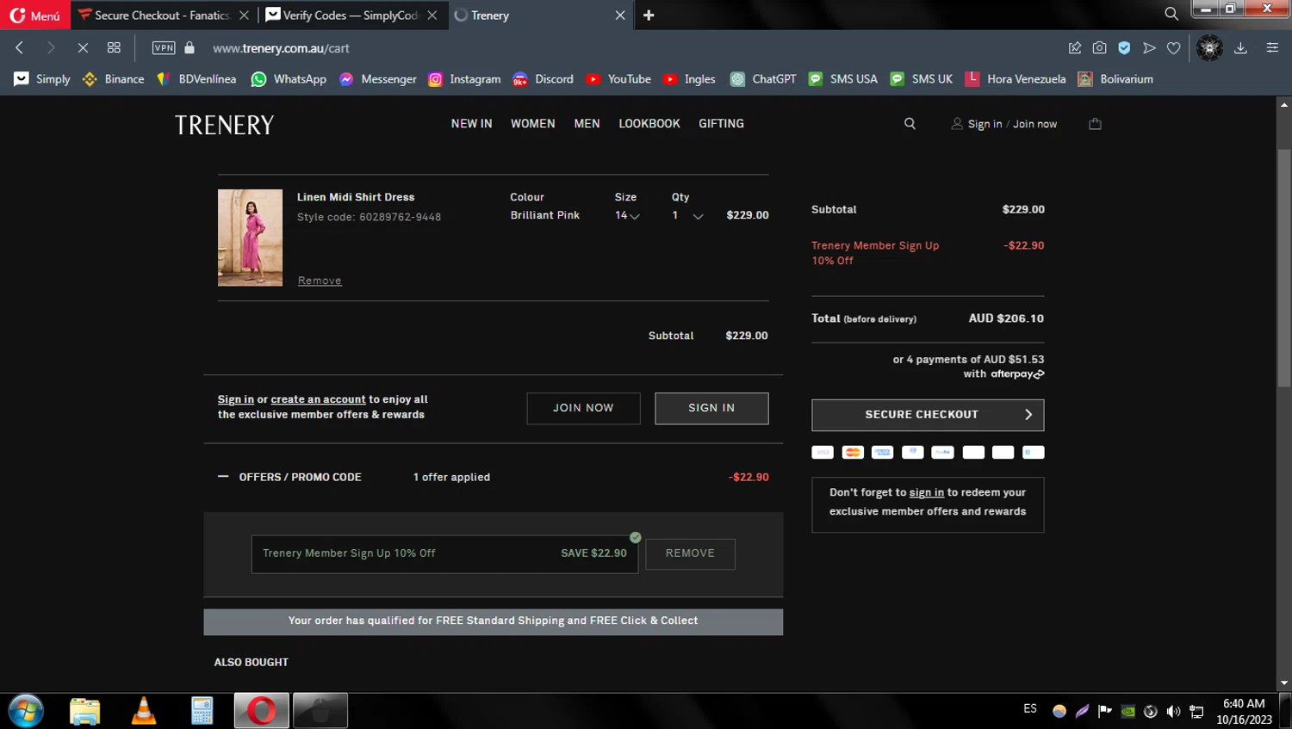Open the NEW IN menu

[x=471, y=124]
